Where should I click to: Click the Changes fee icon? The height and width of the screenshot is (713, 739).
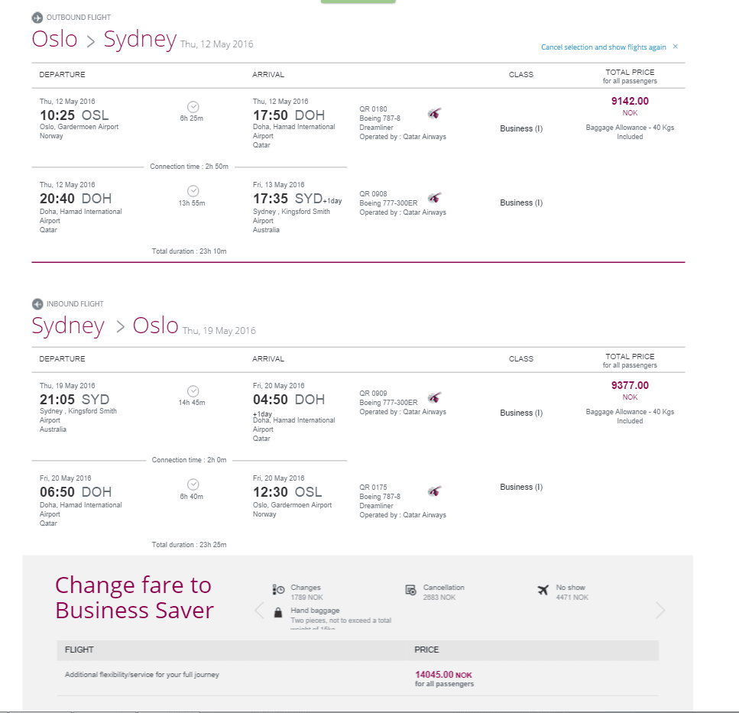pyautogui.click(x=278, y=590)
